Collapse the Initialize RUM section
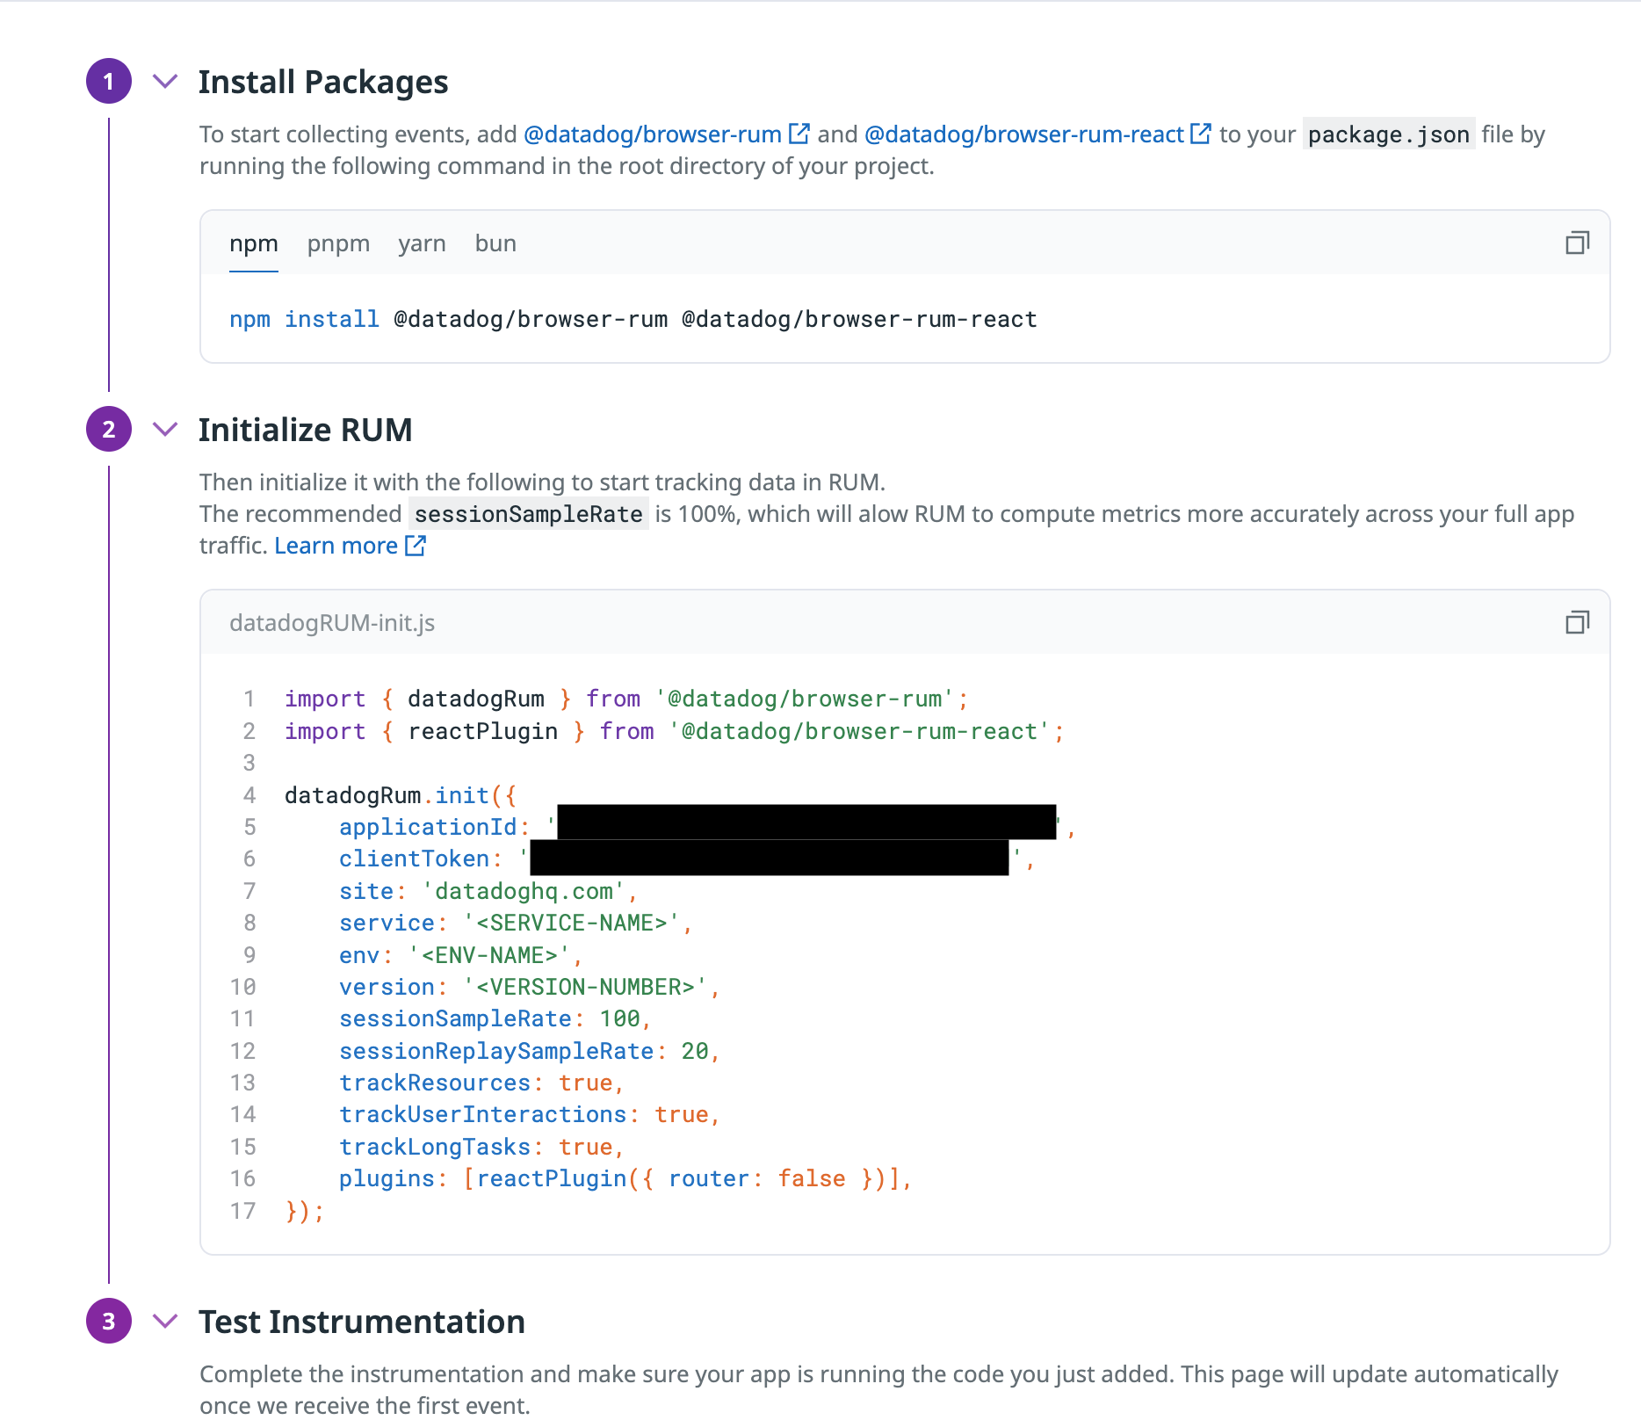The image size is (1641, 1420). [165, 430]
